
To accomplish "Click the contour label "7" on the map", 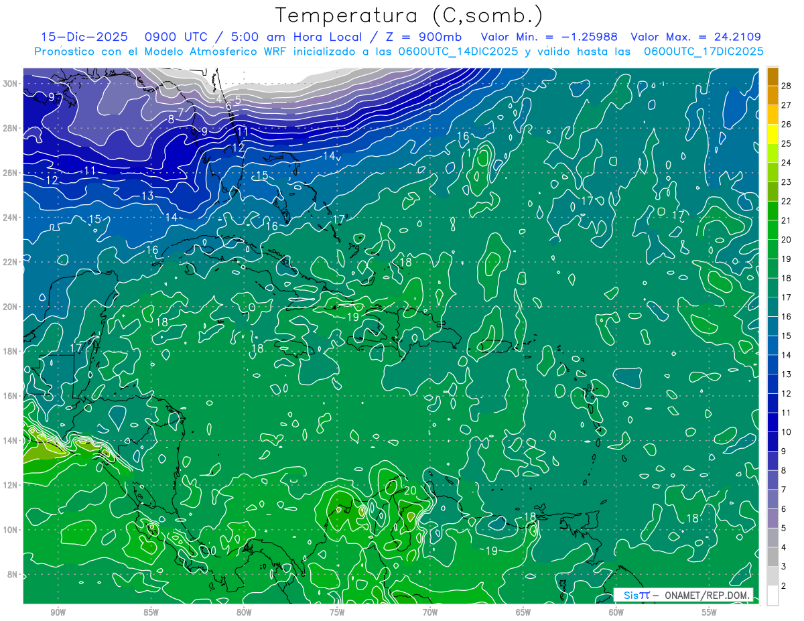I will click(x=180, y=113).
